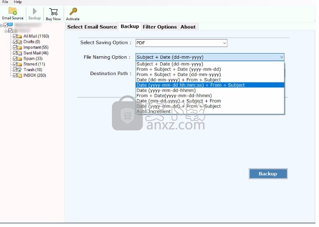Switch to Filter Options tab
319x227 pixels.
160,27
